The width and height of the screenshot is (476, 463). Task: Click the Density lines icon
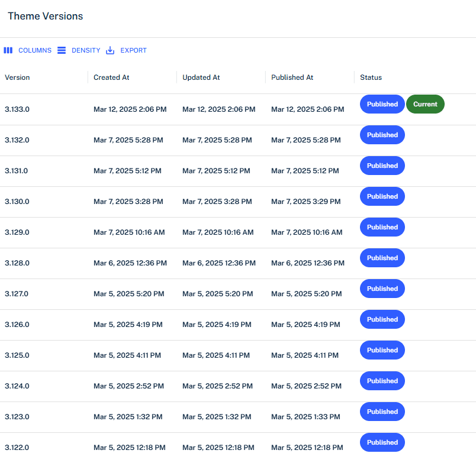click(62, 50)
